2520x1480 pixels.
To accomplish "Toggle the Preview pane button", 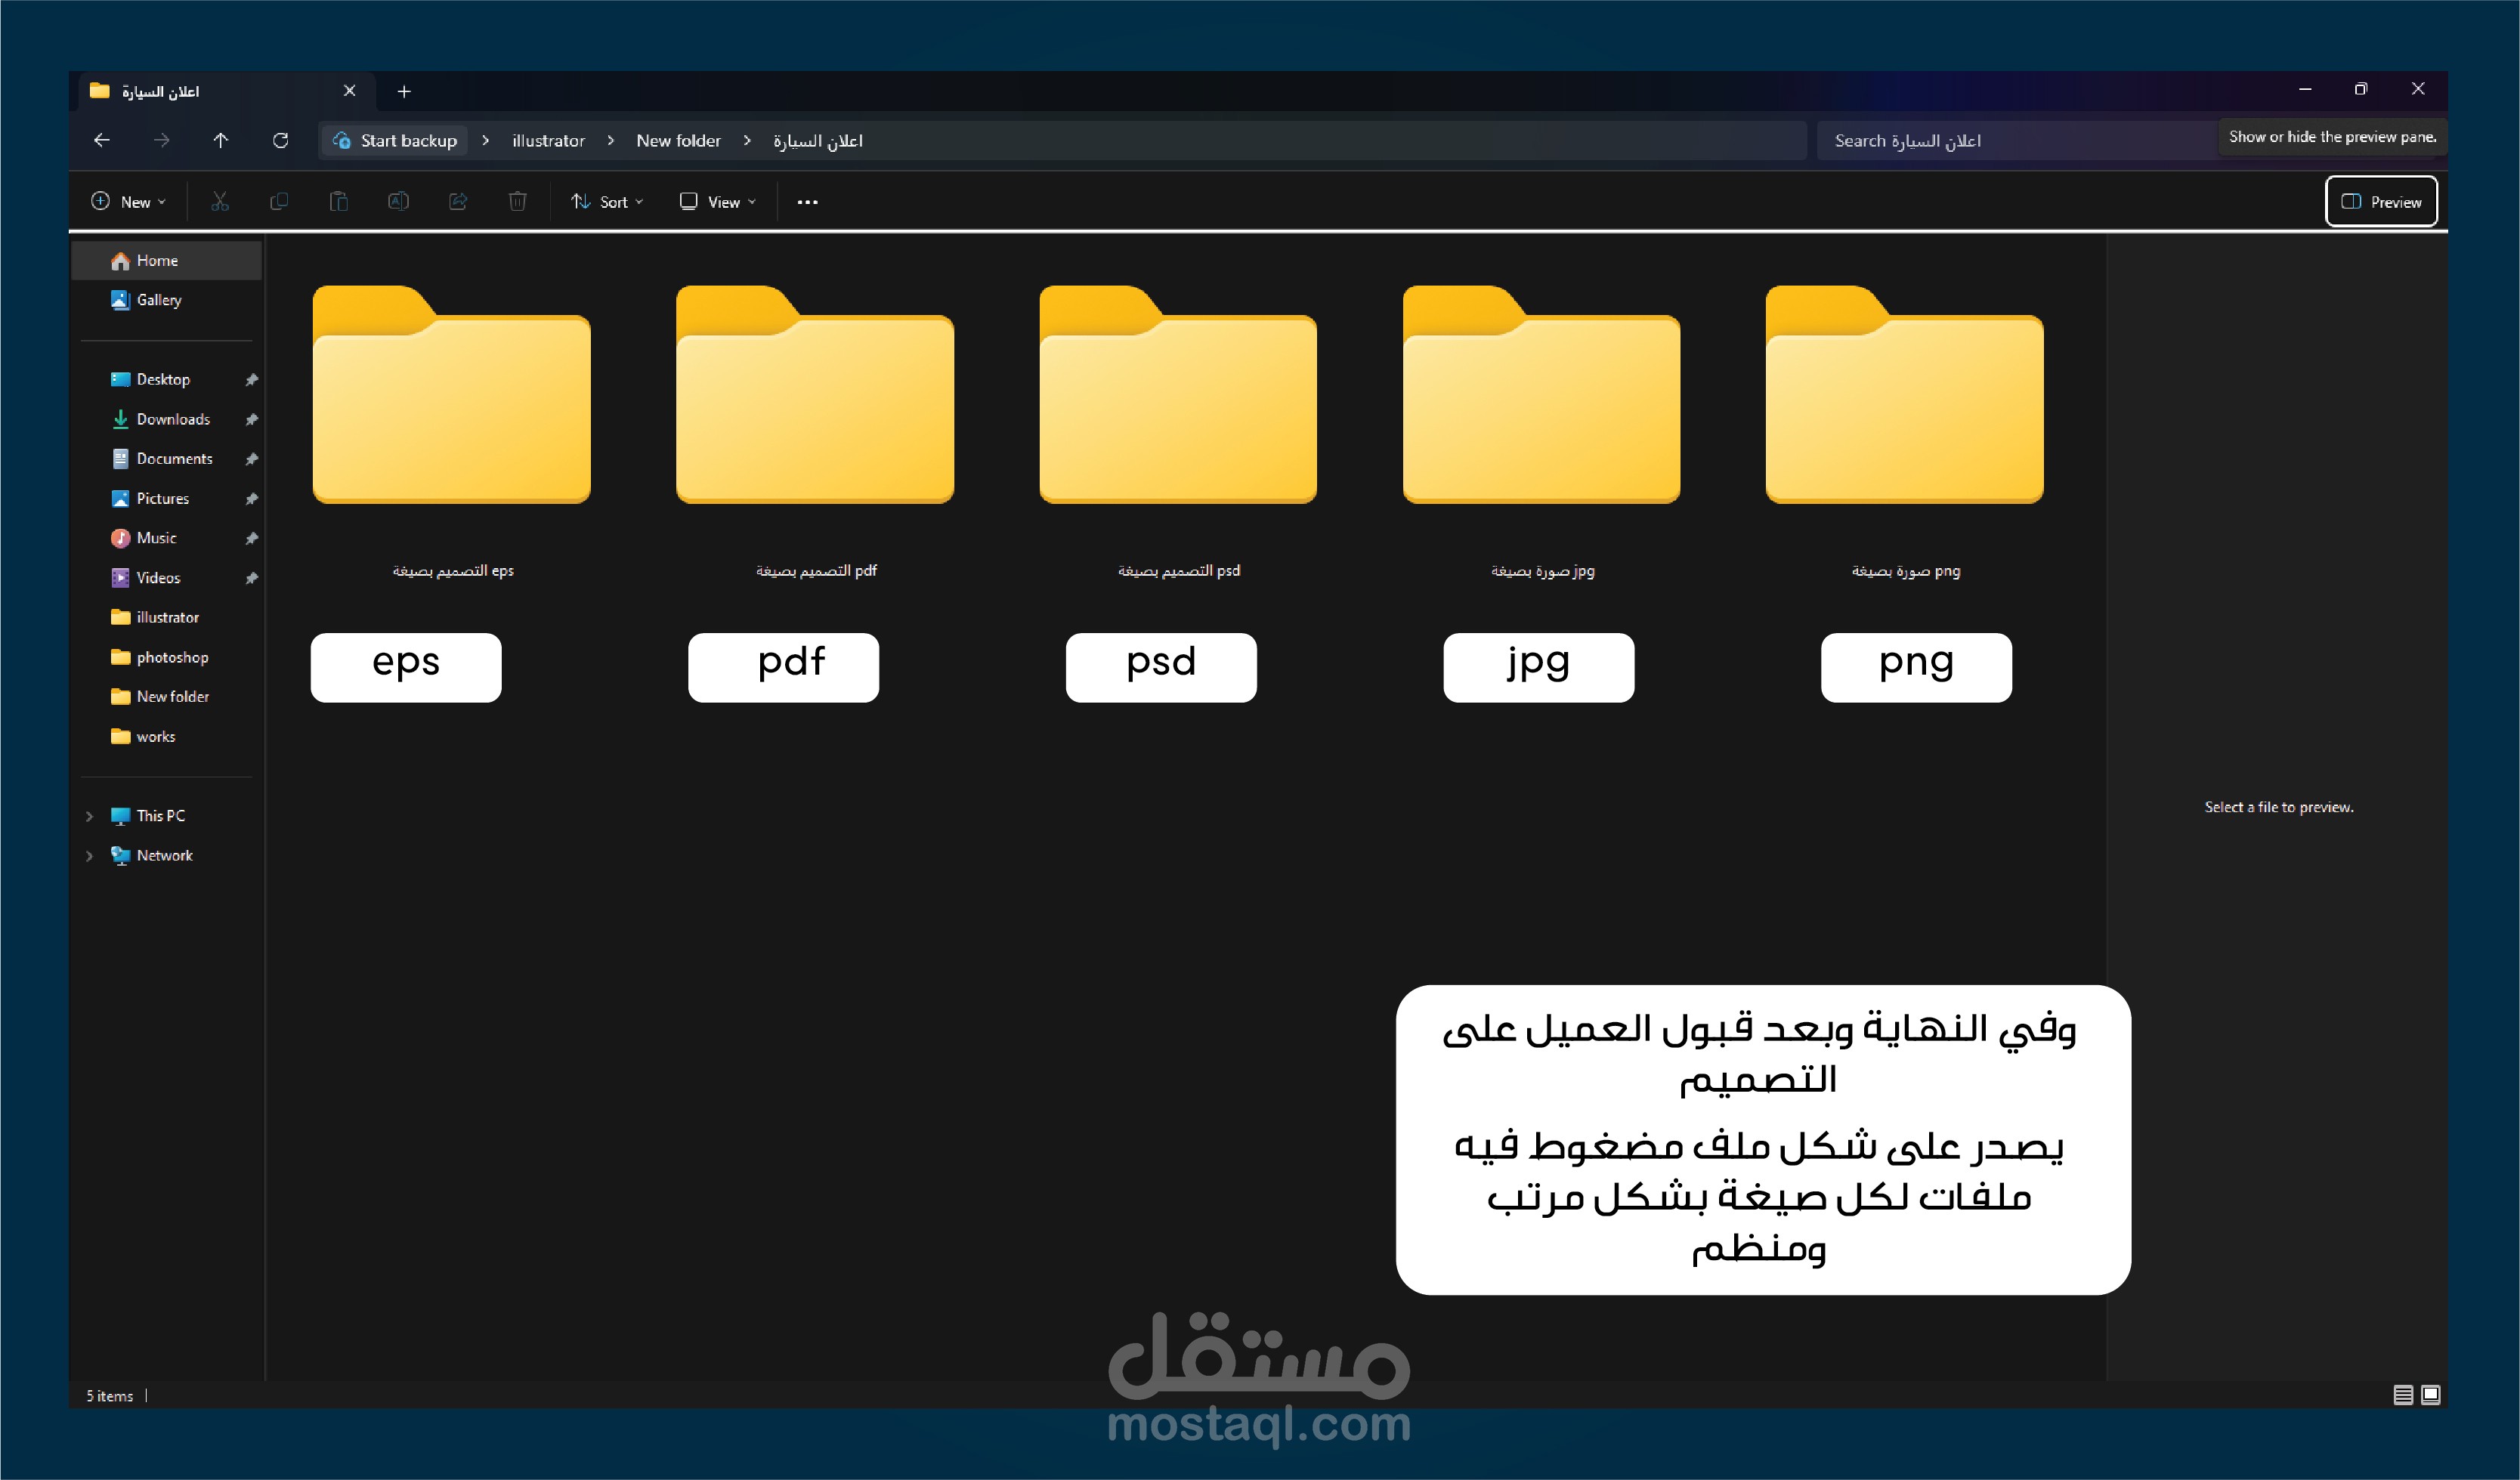I will coord(2381,202).
